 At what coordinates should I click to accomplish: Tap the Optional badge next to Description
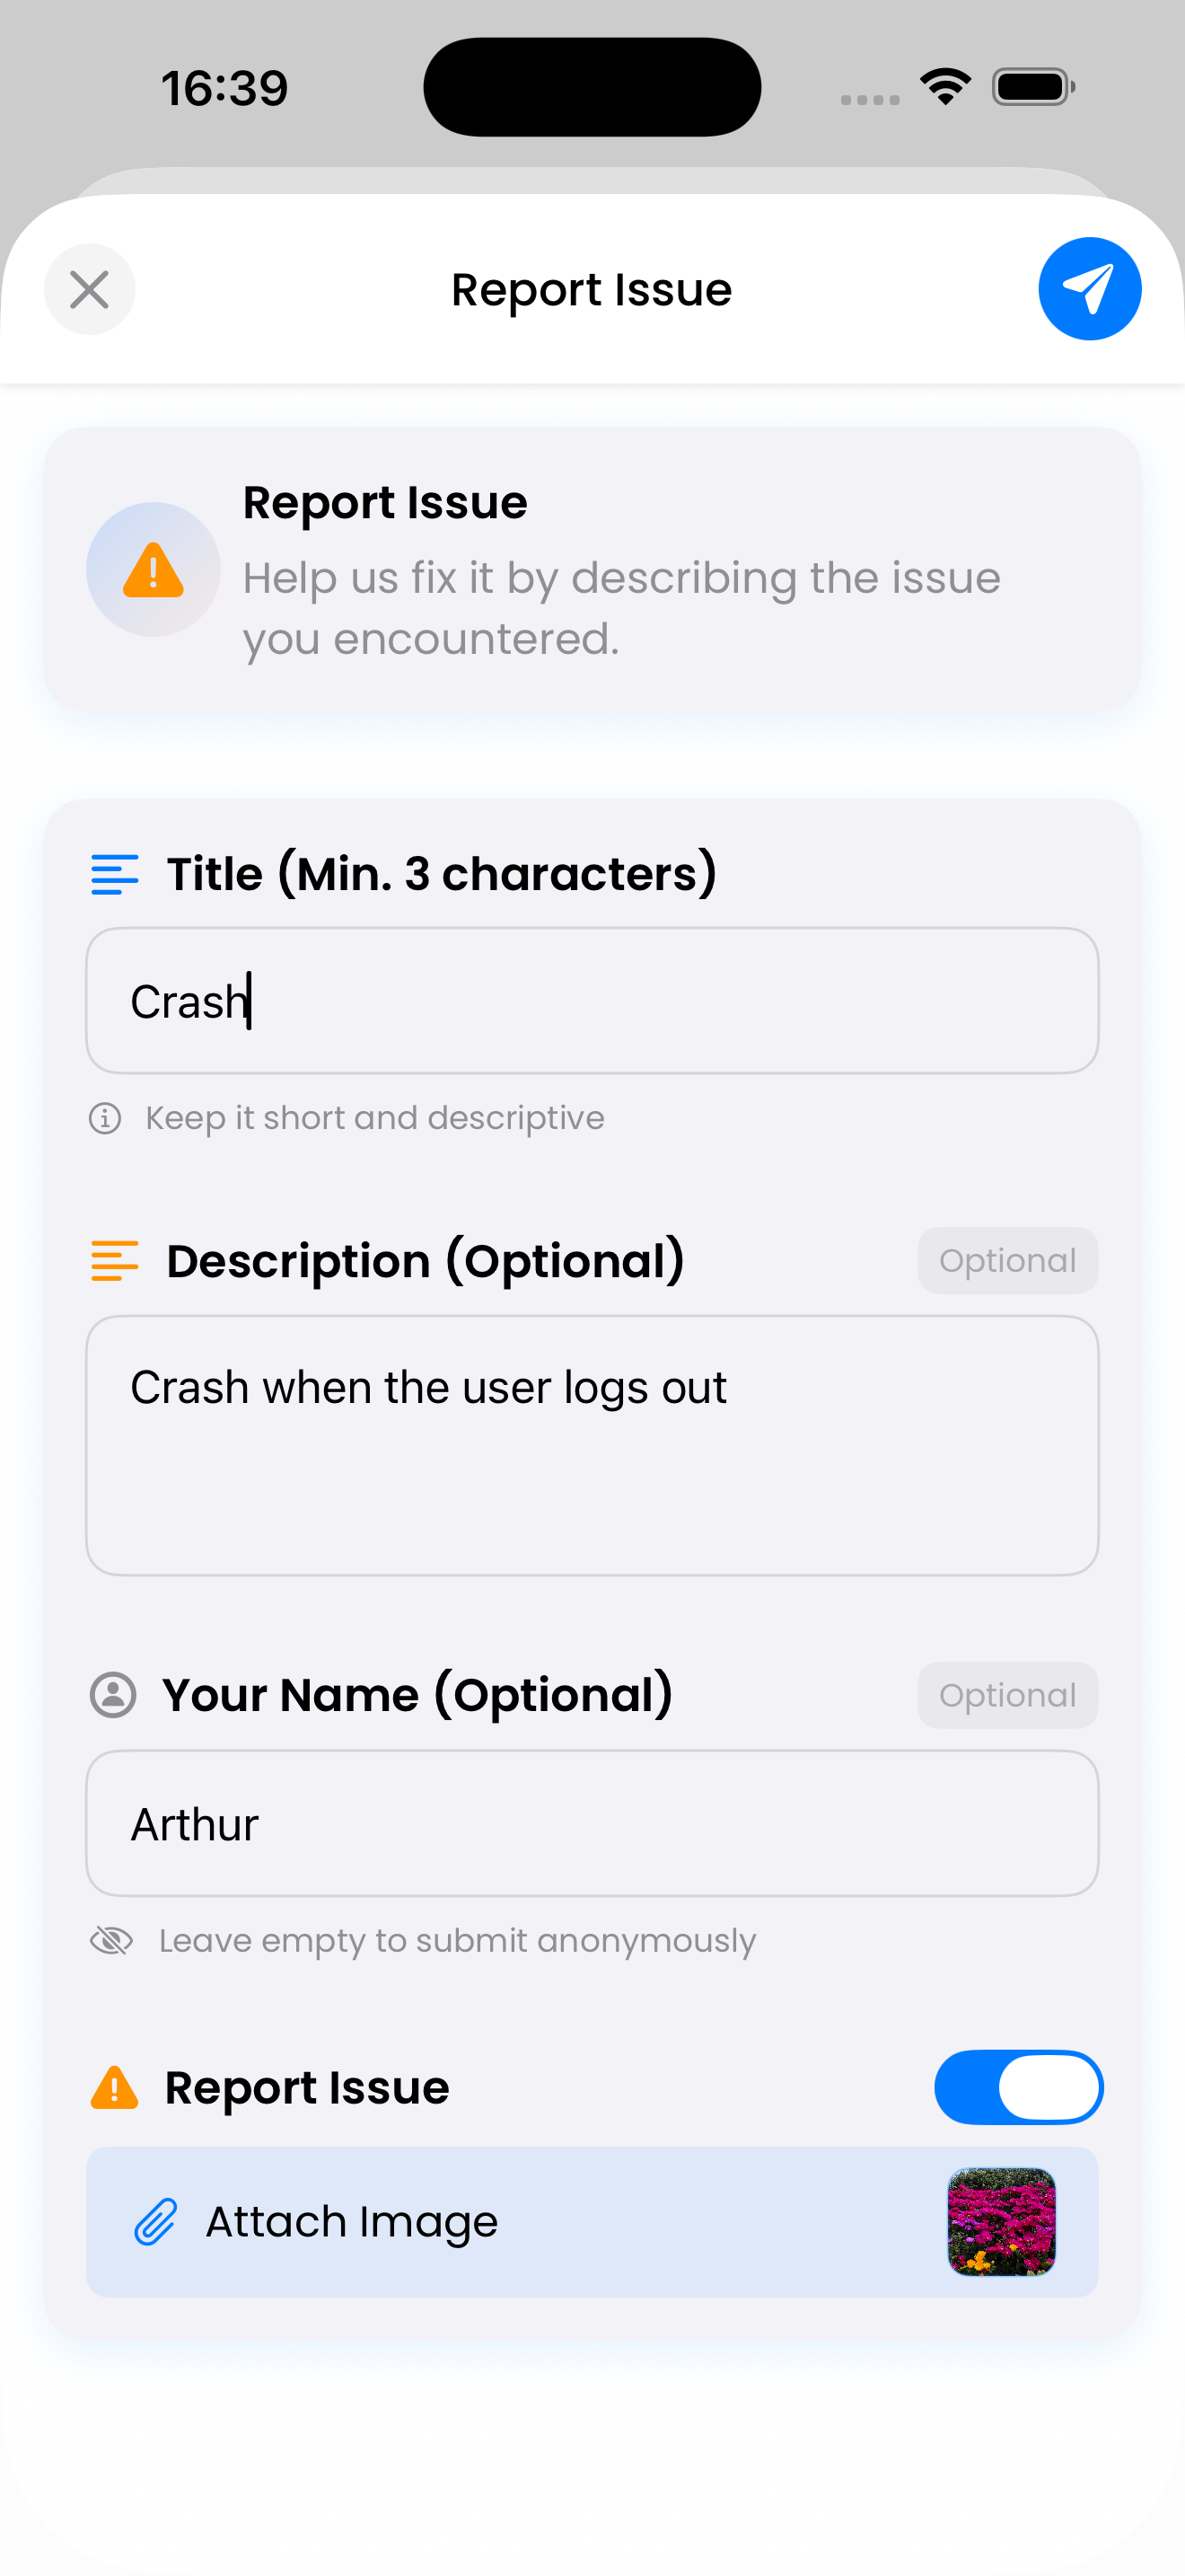[1007, 1260]
